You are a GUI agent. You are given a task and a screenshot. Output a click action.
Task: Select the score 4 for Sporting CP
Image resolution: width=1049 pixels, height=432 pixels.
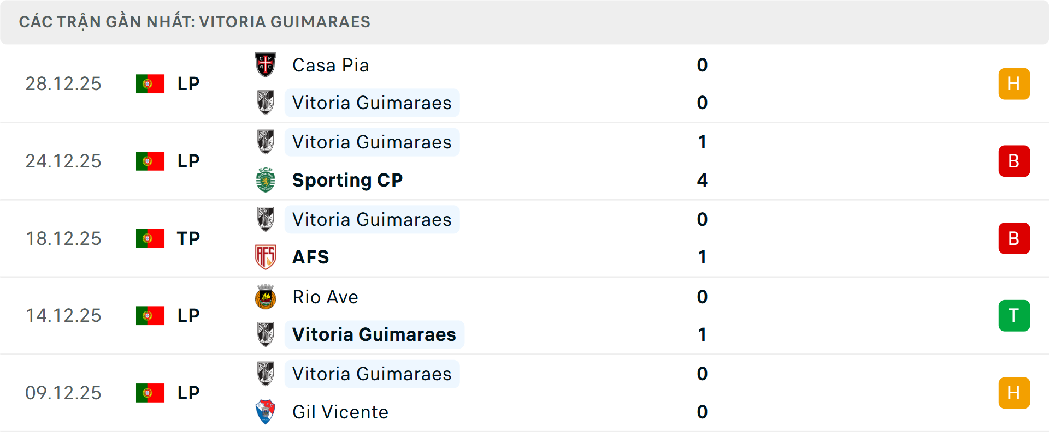(703, 180)
